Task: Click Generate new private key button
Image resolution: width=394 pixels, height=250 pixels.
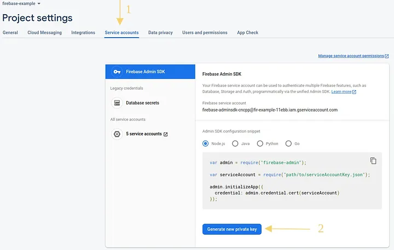Action: coord(232,229)
